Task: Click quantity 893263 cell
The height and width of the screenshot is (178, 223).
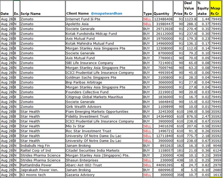Action: click(x=163, y=145)
